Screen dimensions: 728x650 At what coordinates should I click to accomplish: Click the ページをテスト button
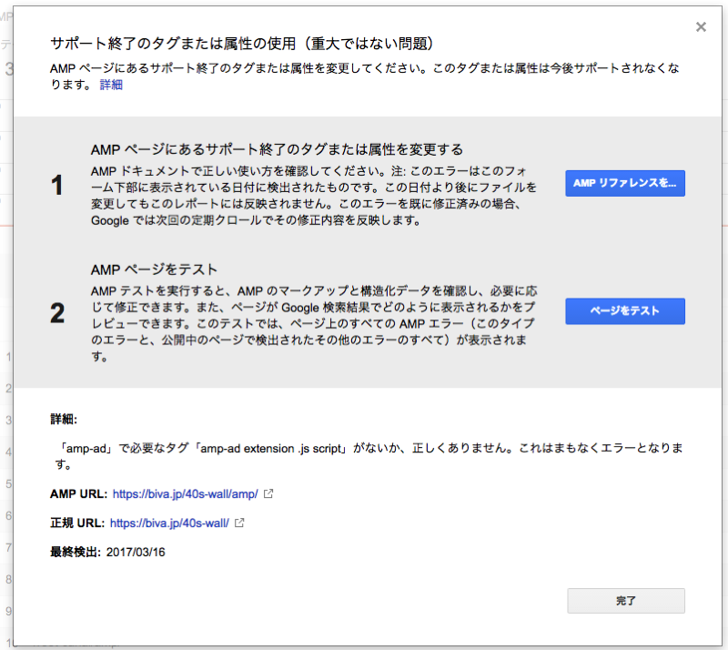625,310
